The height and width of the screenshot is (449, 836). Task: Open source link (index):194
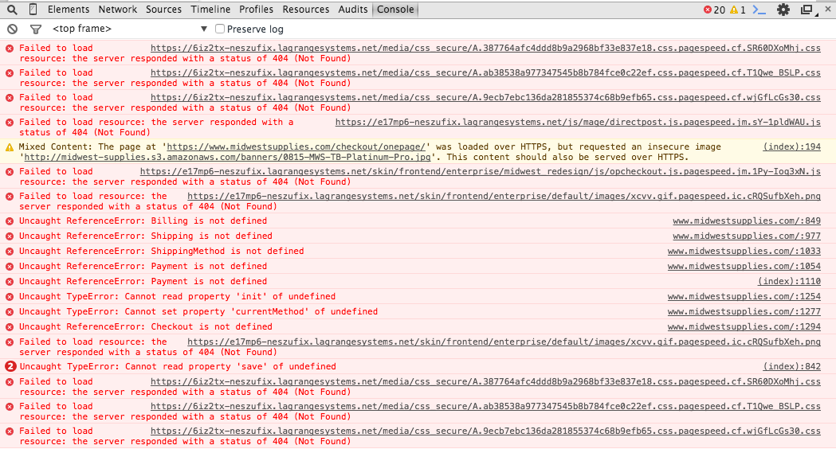[791, 147]
